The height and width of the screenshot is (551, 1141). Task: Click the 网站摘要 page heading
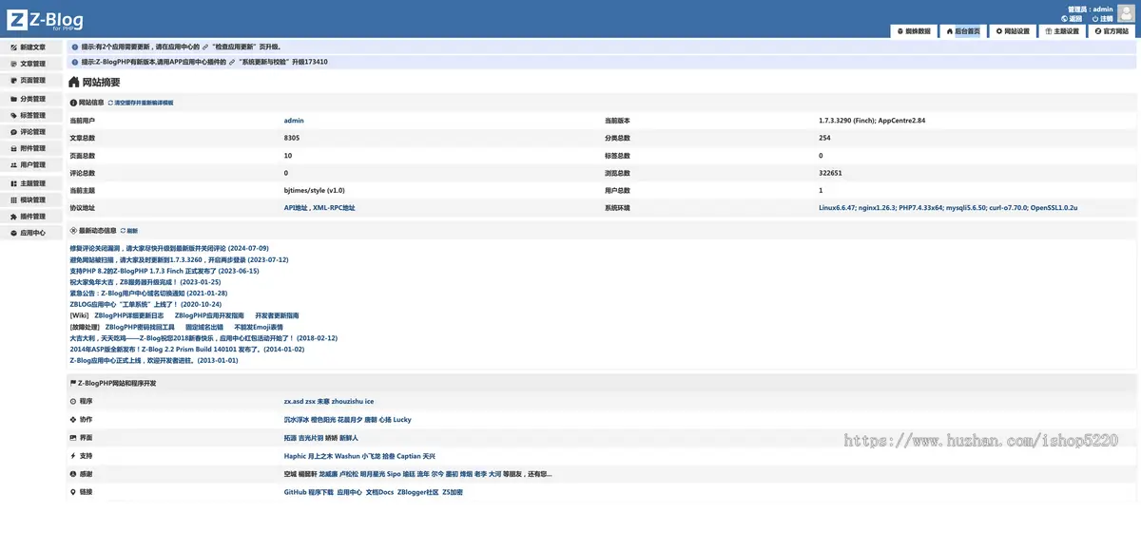(x=95, y=83)
